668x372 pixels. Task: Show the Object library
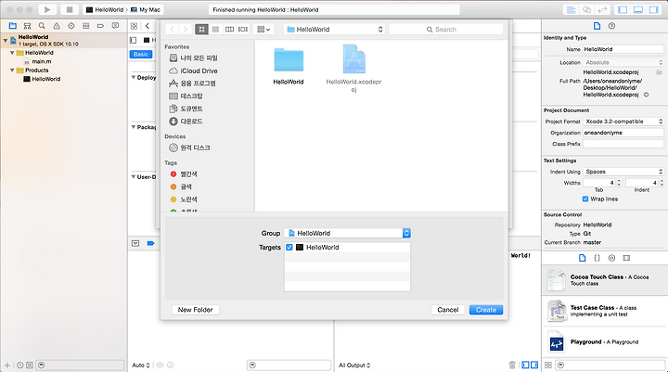611,258
